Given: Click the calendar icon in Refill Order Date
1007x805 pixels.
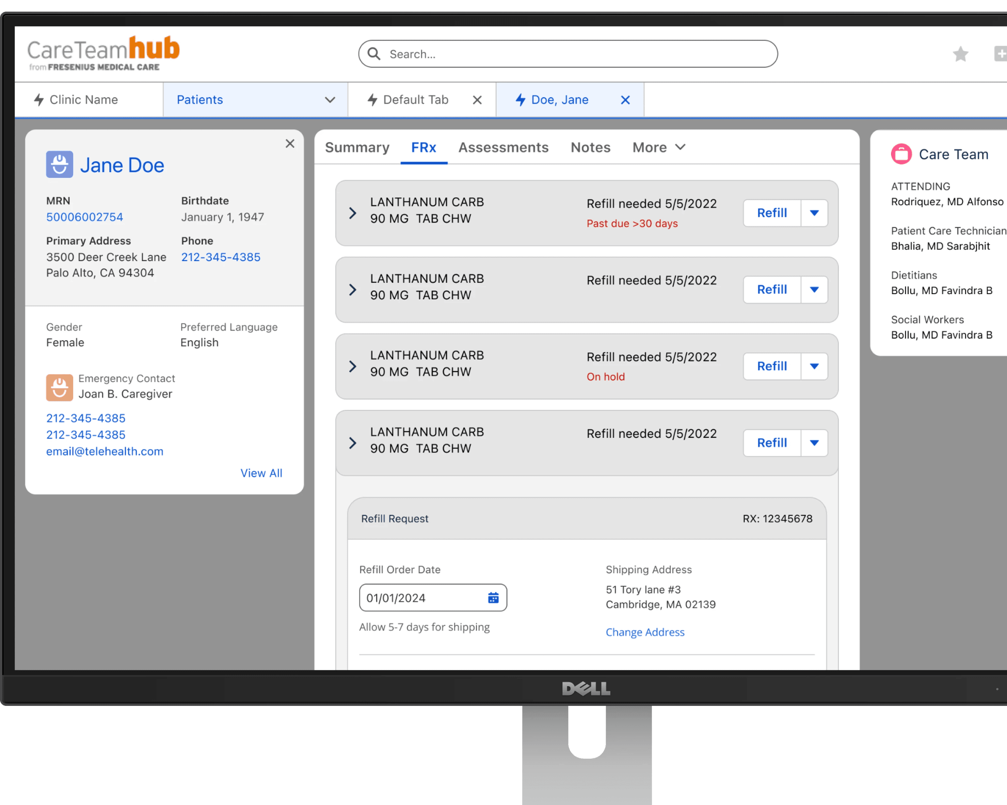Looking at the screenshot, I should tap(493, 598).
